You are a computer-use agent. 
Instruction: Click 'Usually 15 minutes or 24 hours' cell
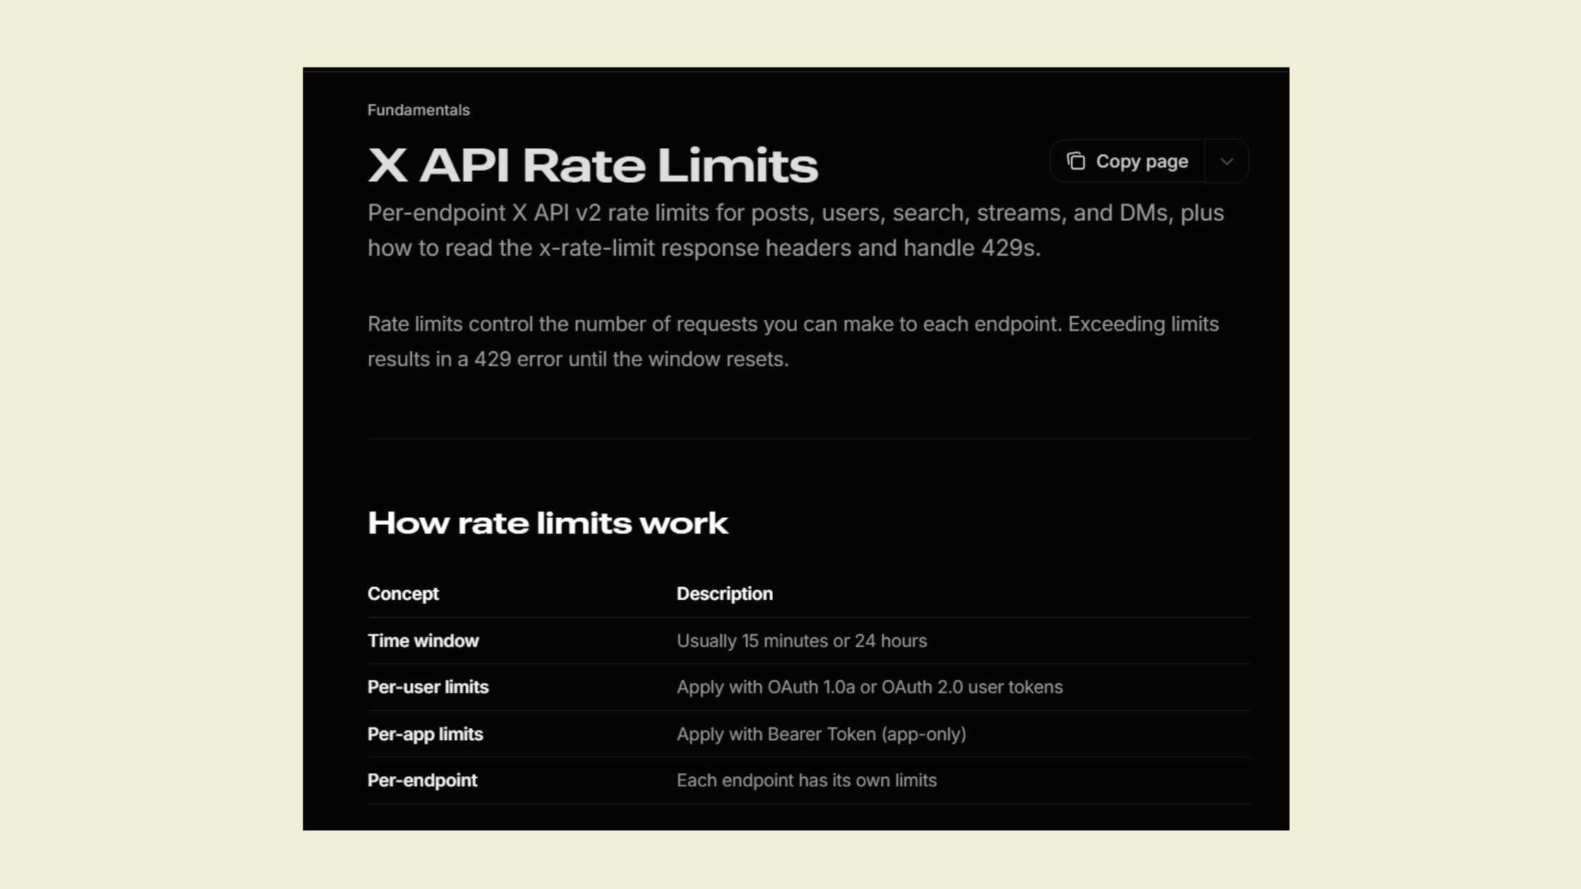point(802,641)
